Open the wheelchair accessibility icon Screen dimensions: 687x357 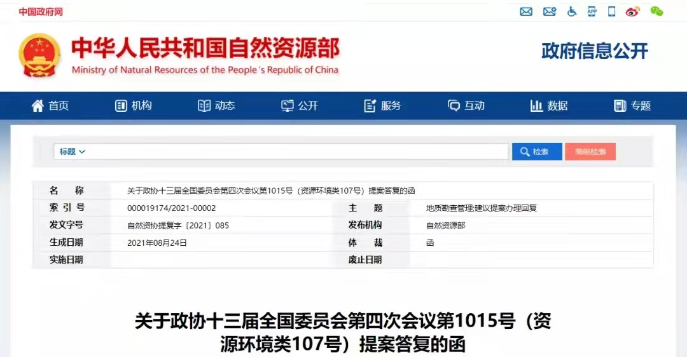572,12
